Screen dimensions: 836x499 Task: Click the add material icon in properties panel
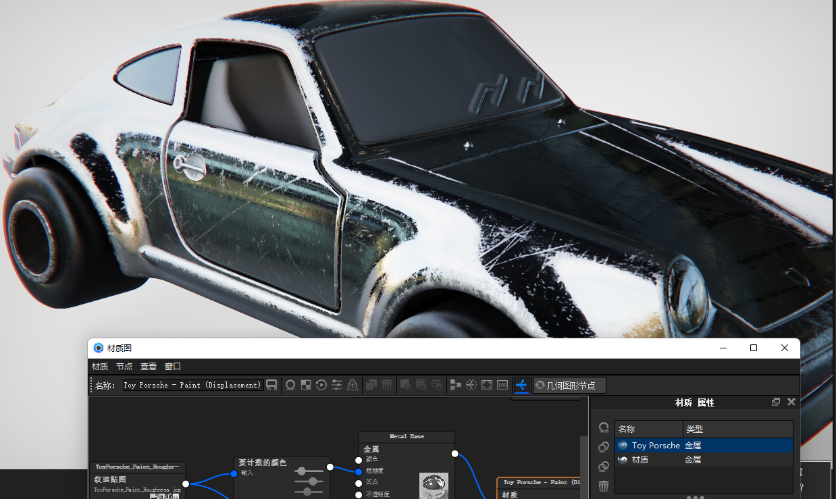point(604,428)
